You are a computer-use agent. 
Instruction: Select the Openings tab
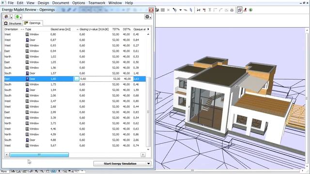tap(32, 23)
